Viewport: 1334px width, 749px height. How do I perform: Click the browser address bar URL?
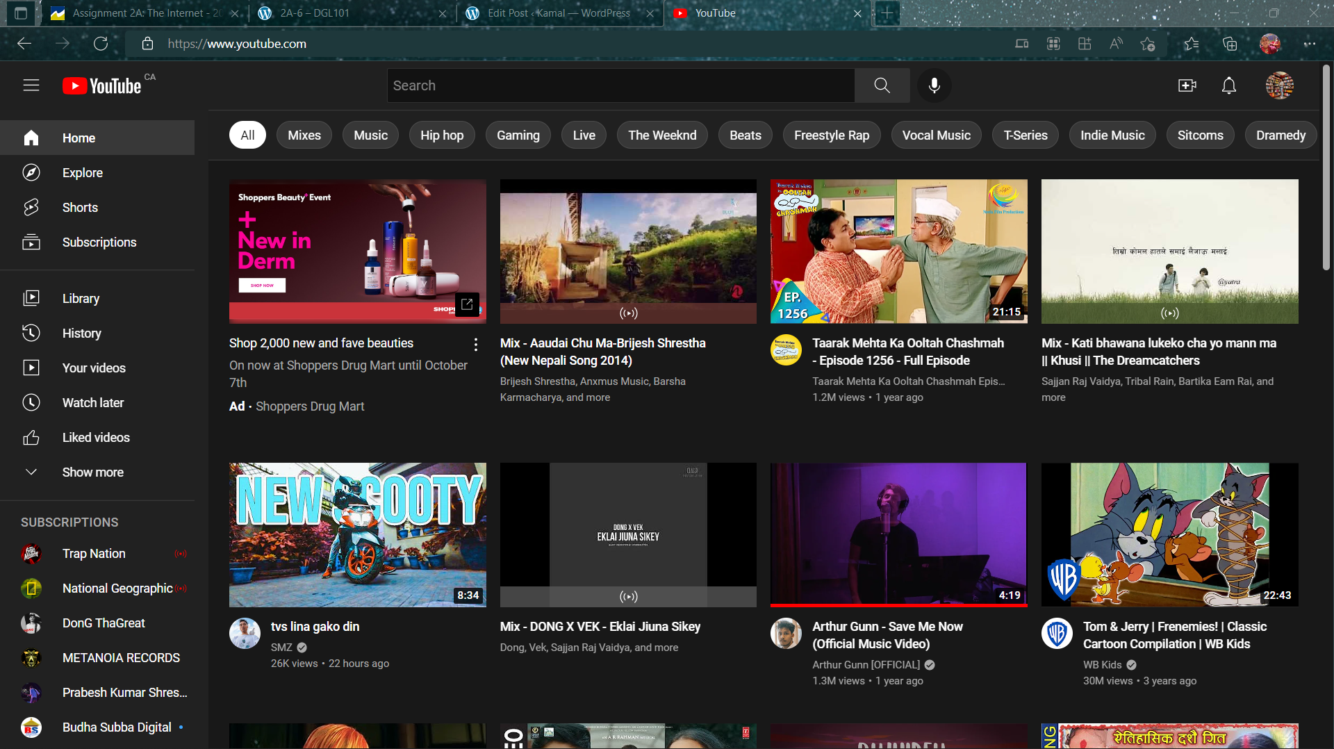coord(237,44)
